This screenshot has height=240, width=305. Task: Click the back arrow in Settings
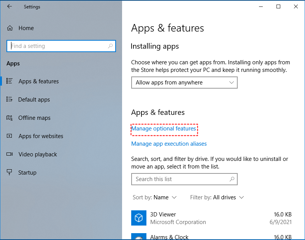coord(10,6)
